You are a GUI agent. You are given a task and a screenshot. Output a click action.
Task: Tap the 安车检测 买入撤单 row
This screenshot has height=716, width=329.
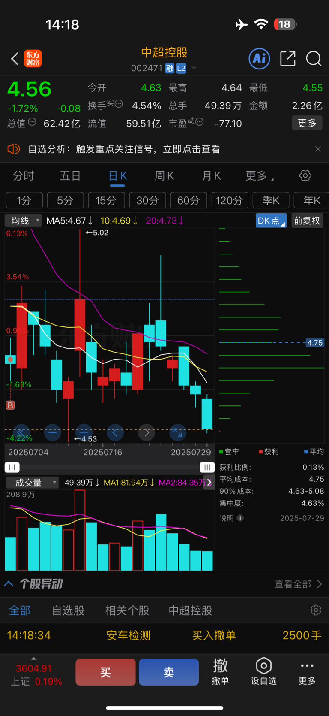coord(164,635)
